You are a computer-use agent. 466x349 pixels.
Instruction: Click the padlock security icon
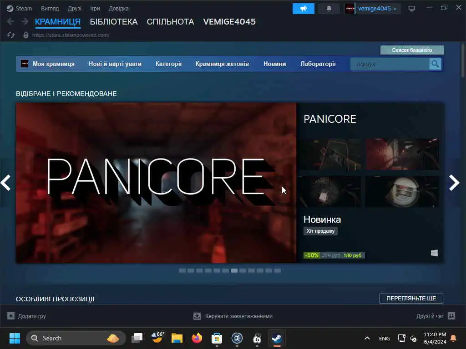[26, 35]
